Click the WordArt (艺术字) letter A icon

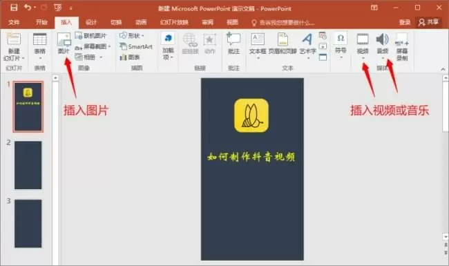pyautogui.click(x=307, y=39)
